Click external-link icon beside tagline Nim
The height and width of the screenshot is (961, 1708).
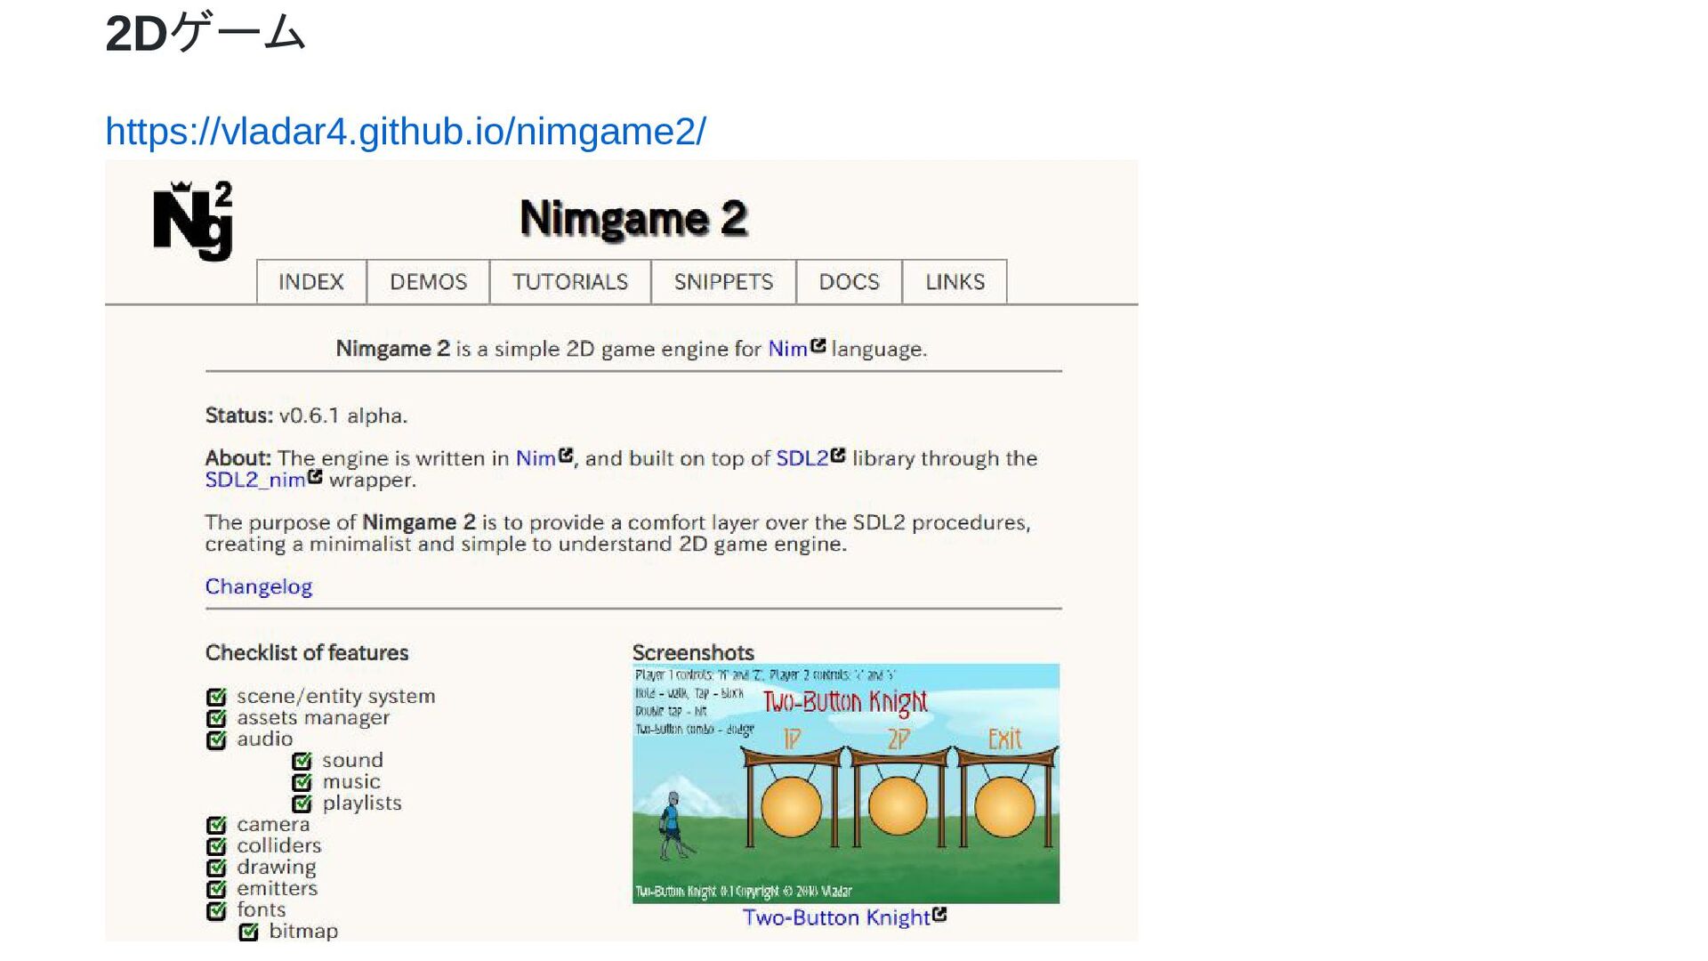coord(818,345)
